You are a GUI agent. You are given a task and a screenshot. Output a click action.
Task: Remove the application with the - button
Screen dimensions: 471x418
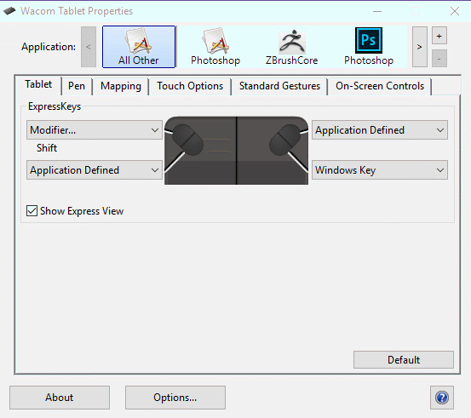click(x=439, y=59)
